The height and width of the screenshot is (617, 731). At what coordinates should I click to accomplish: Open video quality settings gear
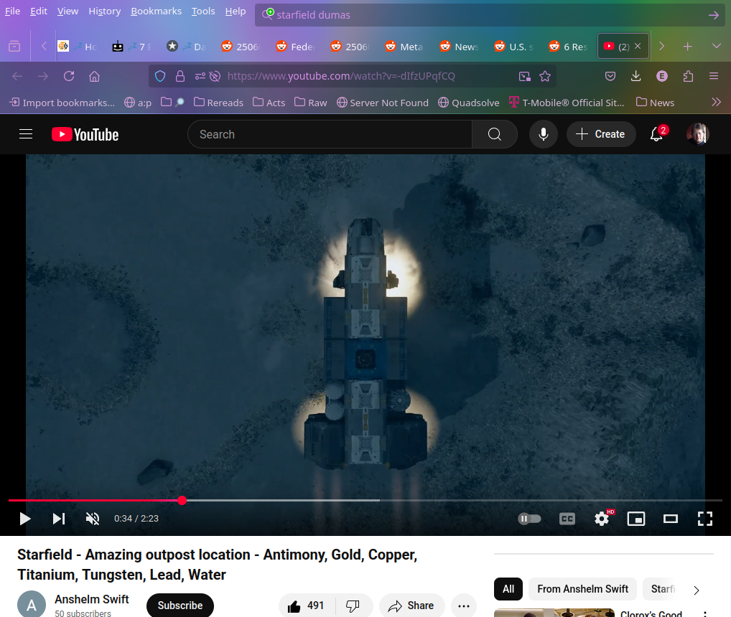(x=602, y=518)
